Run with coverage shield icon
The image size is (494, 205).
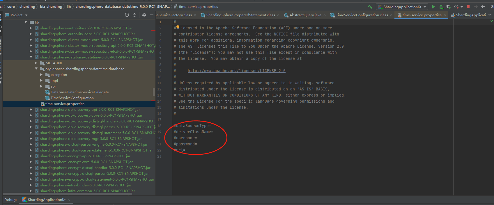click(448, 7)
